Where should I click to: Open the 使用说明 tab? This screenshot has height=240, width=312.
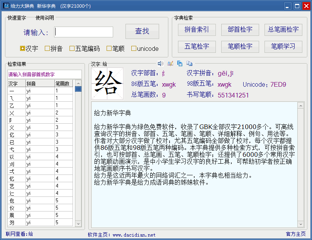(x=44, y=18)
